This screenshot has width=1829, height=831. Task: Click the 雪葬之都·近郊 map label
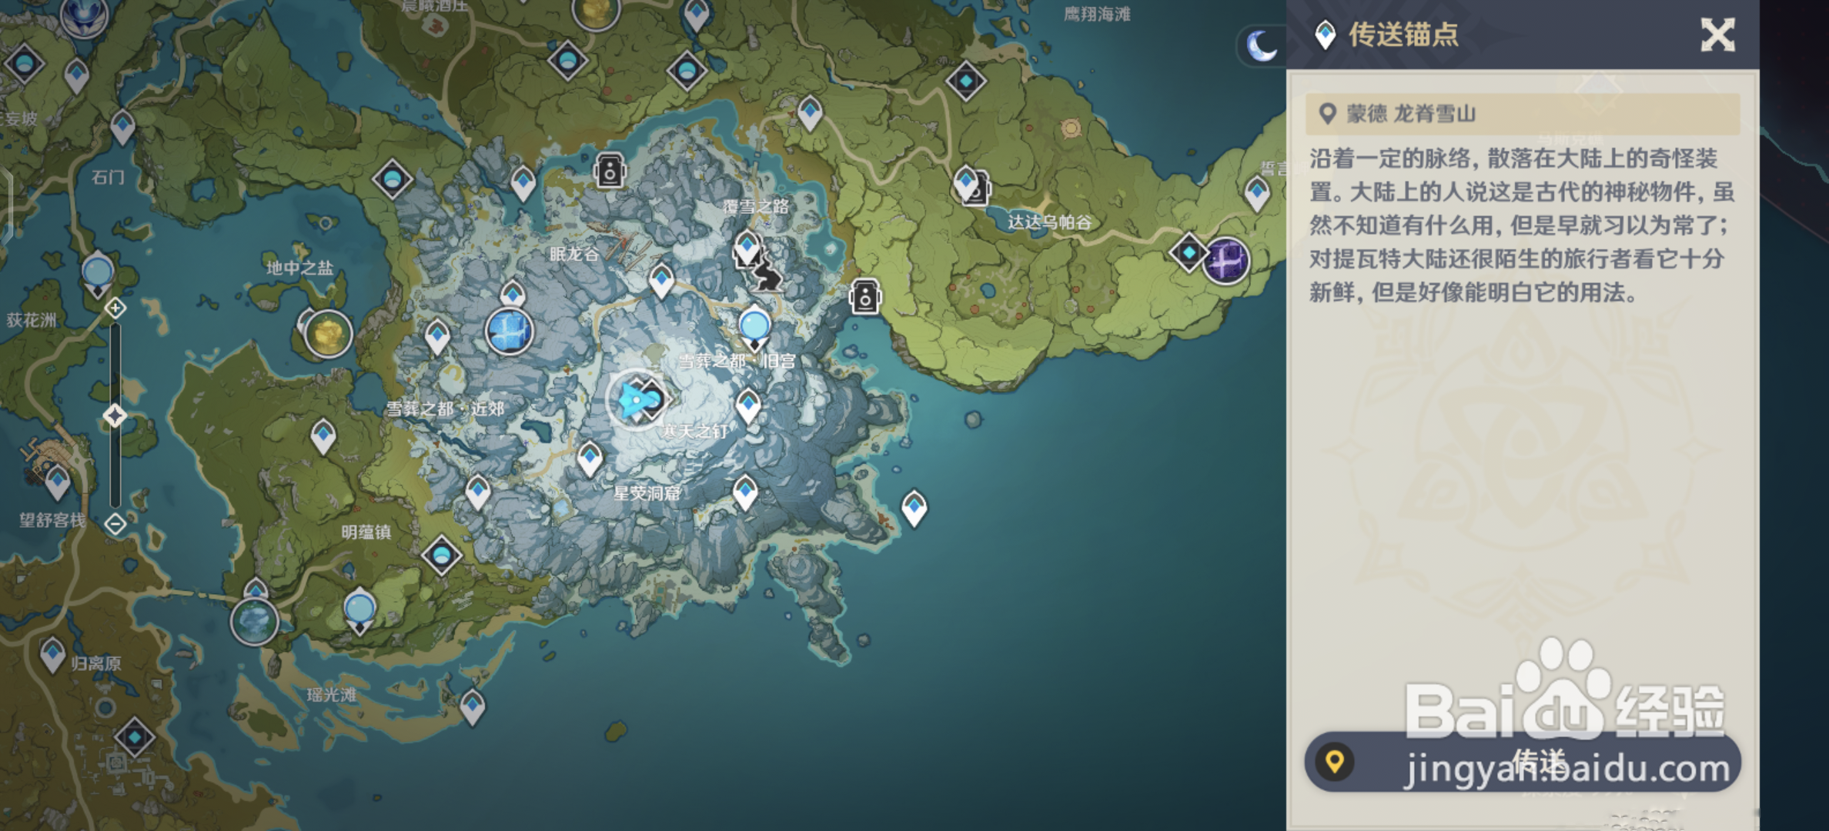tap(445, 409)
